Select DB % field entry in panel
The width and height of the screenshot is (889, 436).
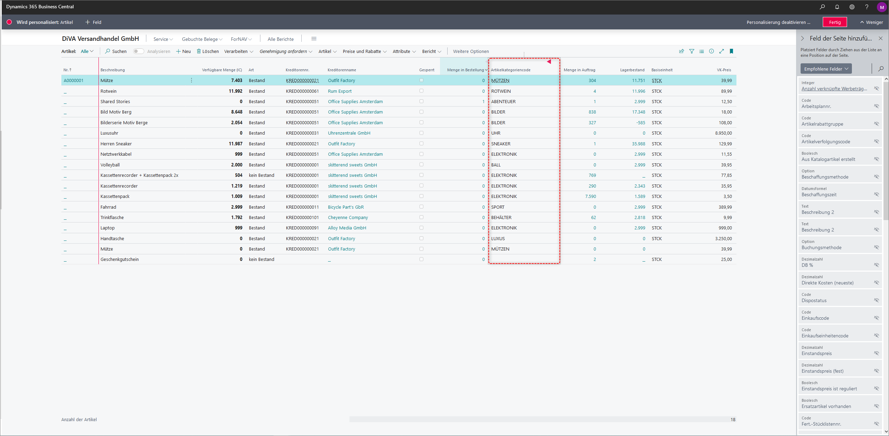[x=840, y=262]
